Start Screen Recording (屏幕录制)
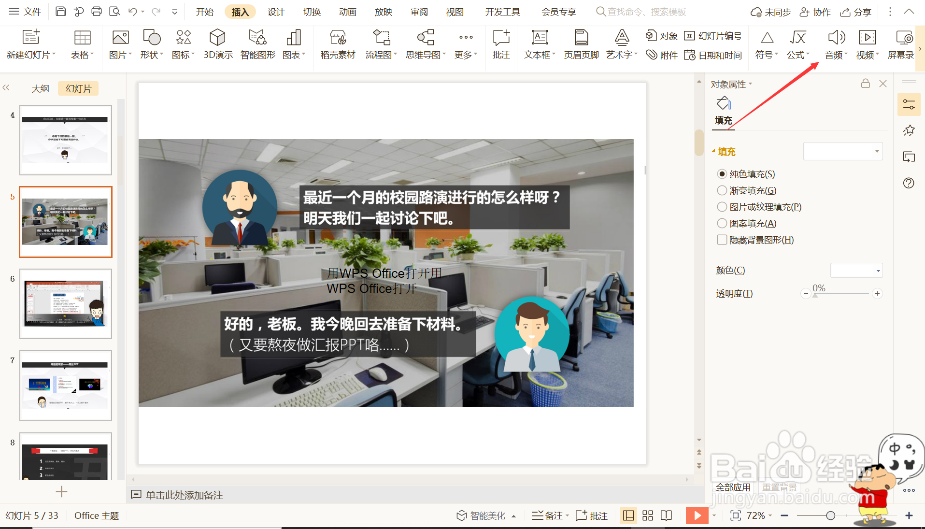The width and height of the screenshot is (925, 529). (x=901, y=44)
